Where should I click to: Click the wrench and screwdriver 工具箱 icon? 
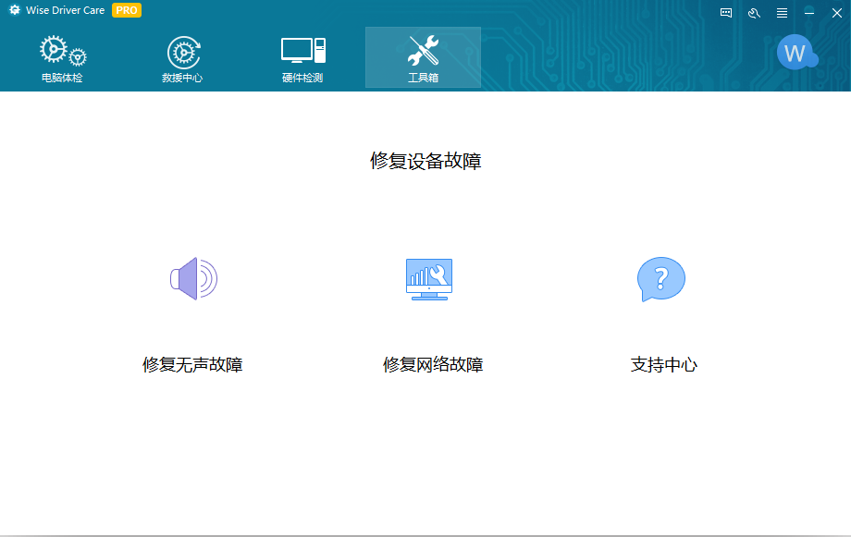point(423,50)
